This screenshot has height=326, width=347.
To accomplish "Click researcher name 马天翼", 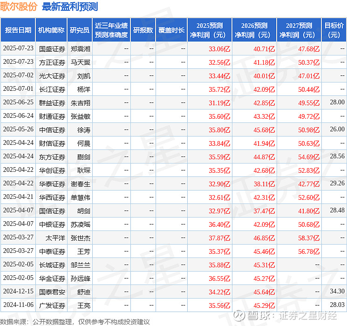I will pos(81,62).
